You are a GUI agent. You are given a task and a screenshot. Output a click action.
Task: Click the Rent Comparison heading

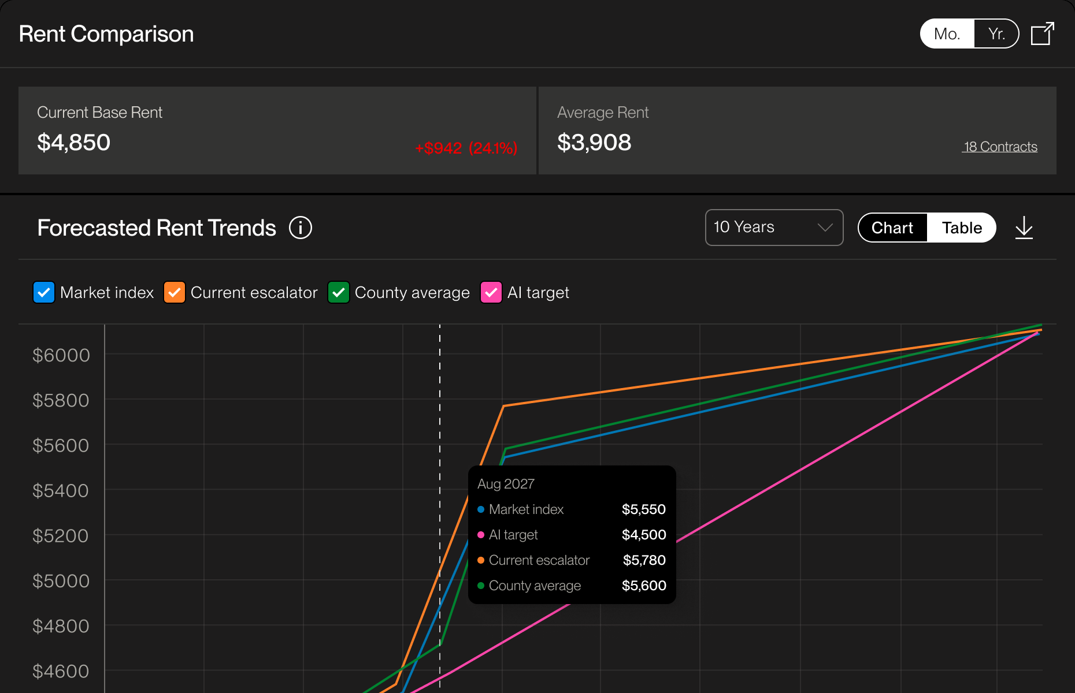(x=106, y=34)
